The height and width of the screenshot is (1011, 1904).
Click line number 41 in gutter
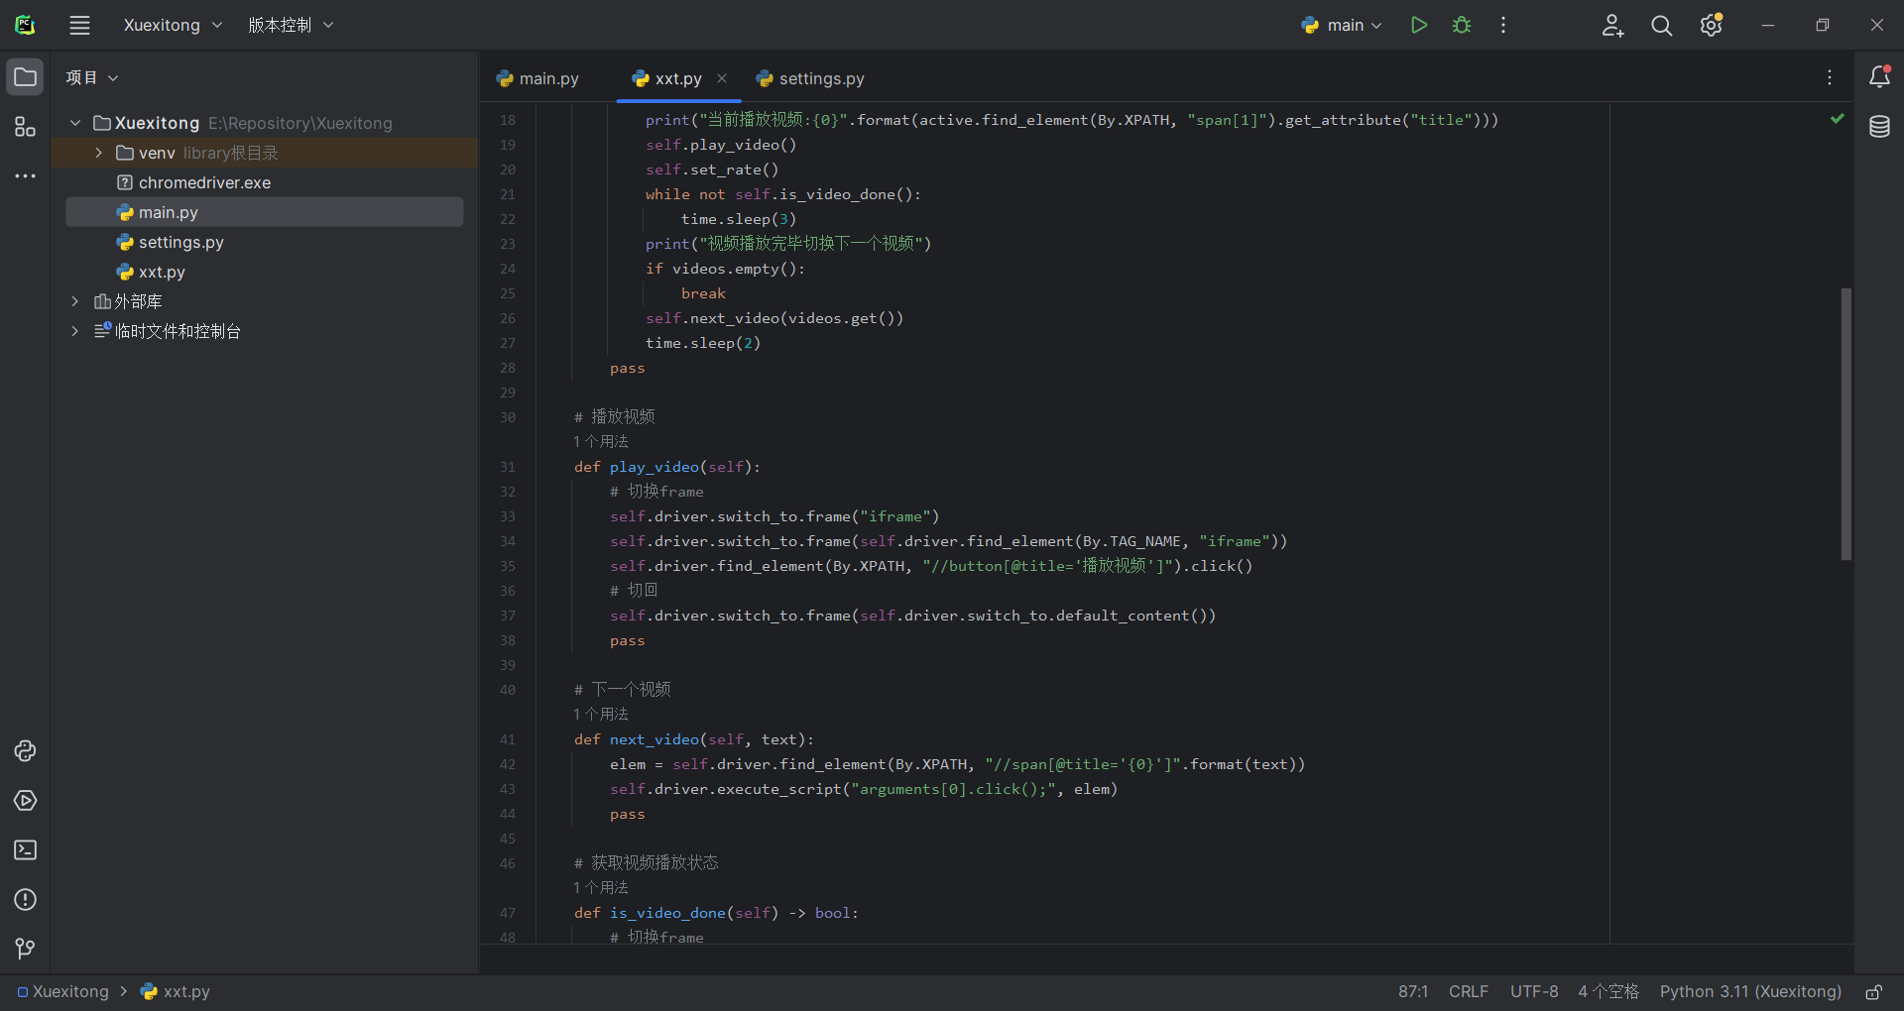(507, 739)
